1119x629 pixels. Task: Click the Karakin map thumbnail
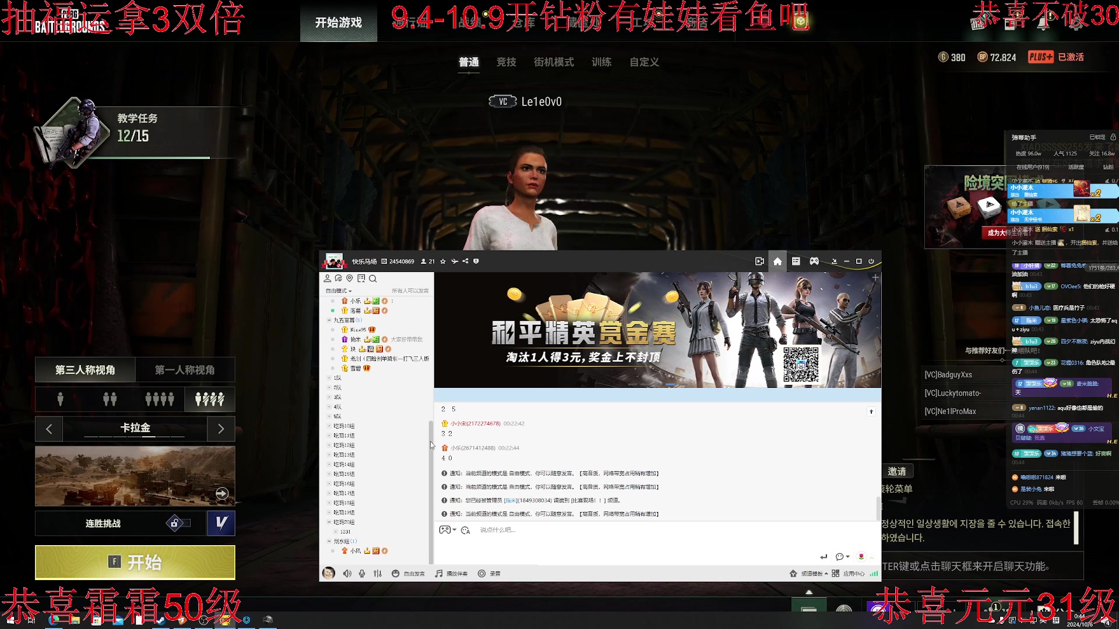click(x=135, y=476)
